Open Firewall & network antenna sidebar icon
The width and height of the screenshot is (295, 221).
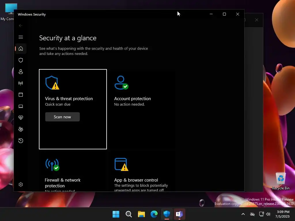click(x=21, y=83)
